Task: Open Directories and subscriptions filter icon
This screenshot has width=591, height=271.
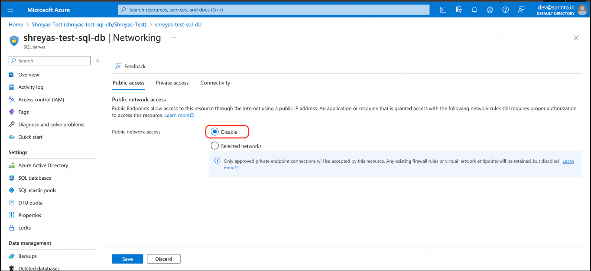Action: coord(459,10)
